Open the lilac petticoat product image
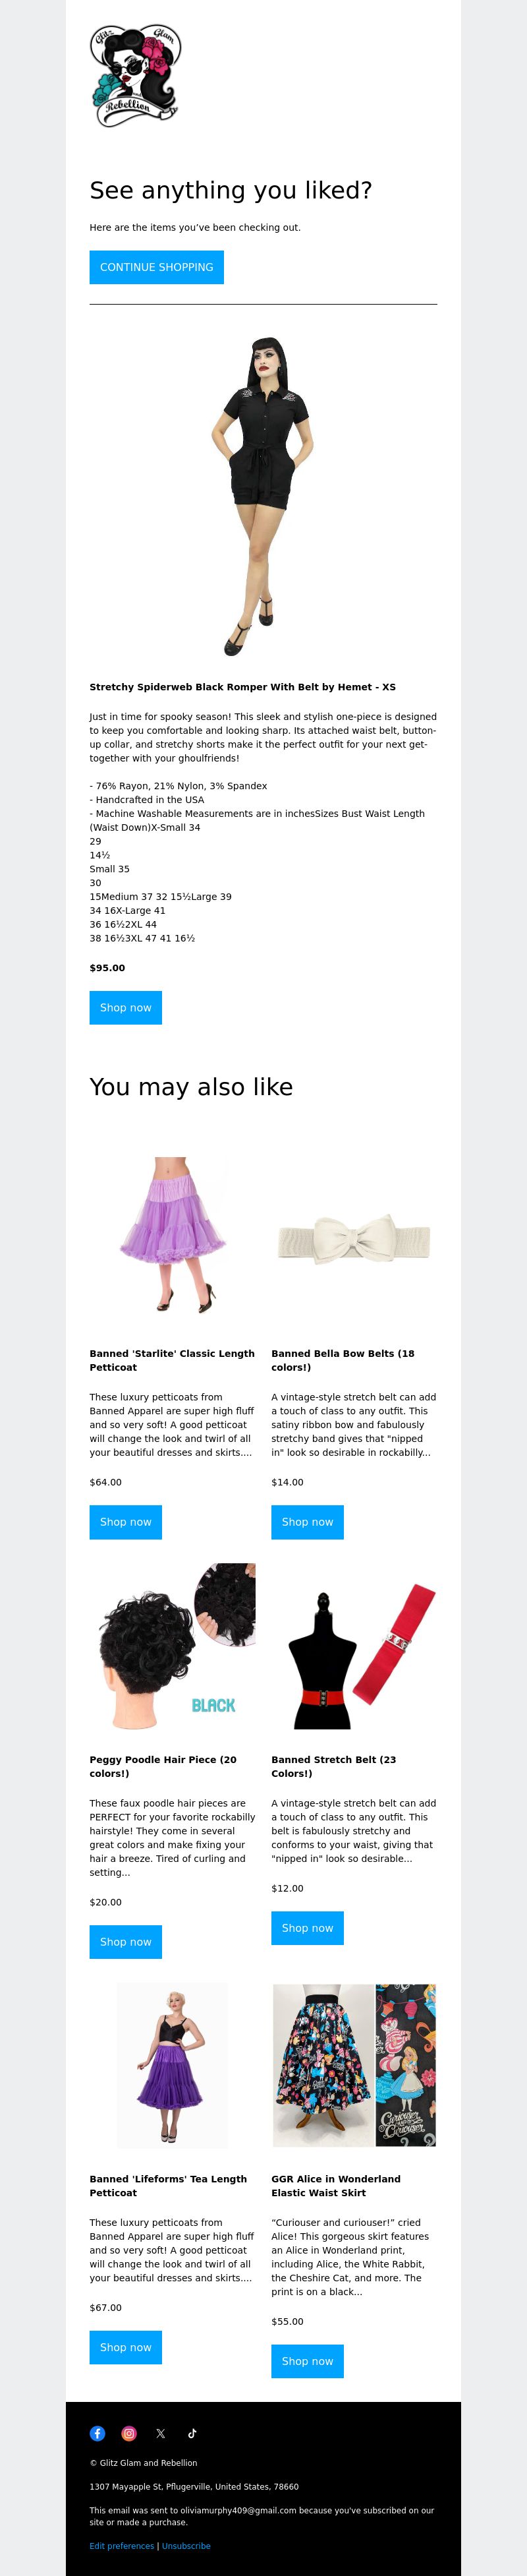This screenshot has height=2576, width=527. pos(172,1234)
